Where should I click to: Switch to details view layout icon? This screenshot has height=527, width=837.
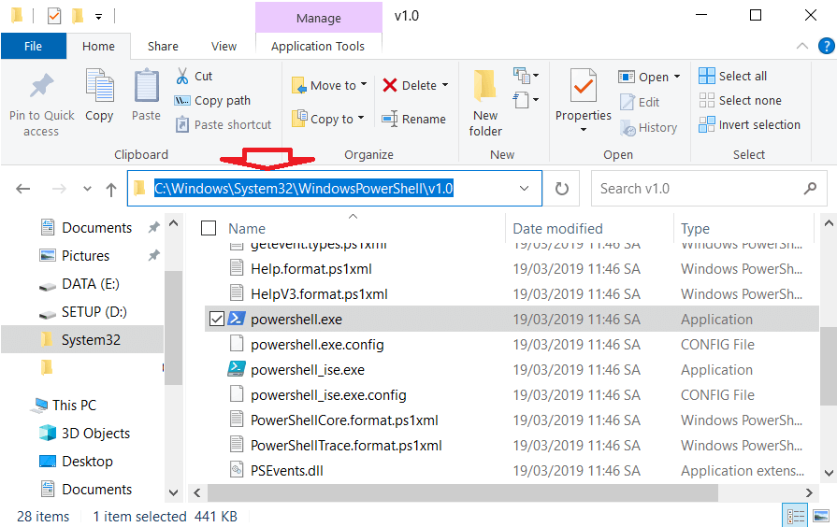pos(795,516)
